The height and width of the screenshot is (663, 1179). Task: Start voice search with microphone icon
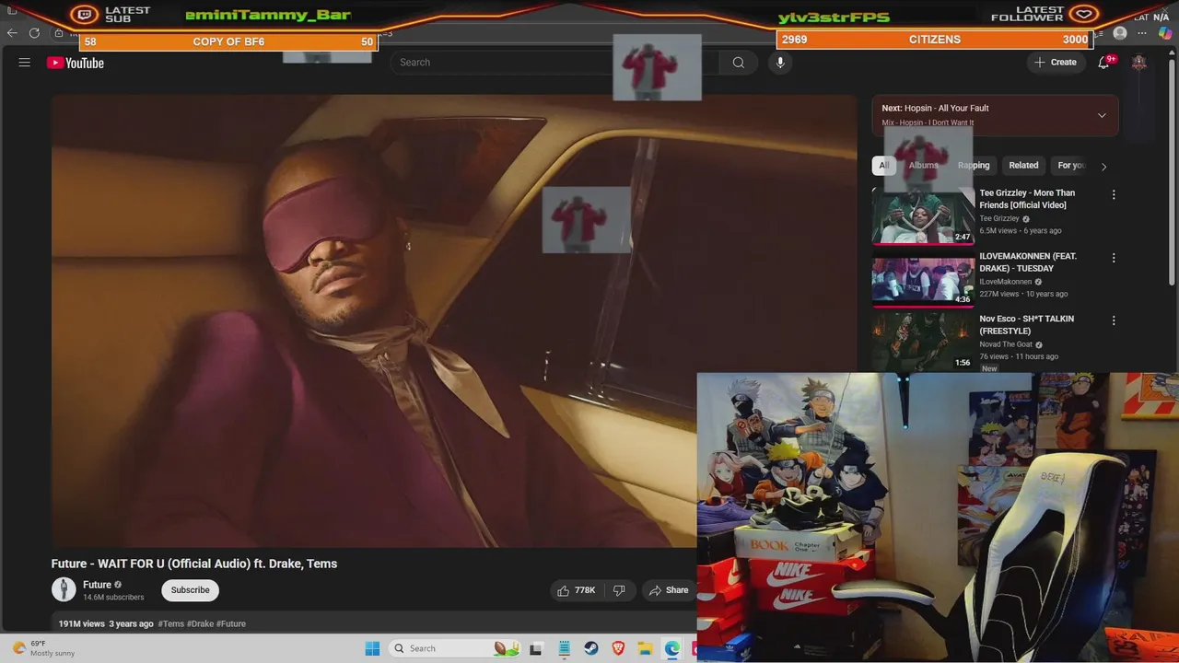coord(780,63)
